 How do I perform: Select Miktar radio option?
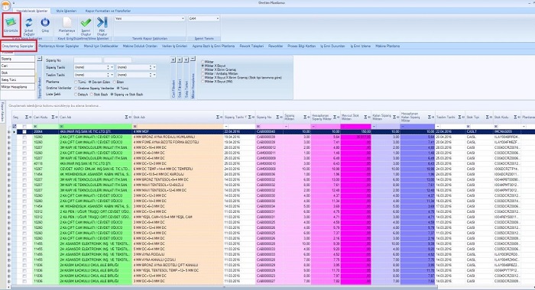click(203, 62)
